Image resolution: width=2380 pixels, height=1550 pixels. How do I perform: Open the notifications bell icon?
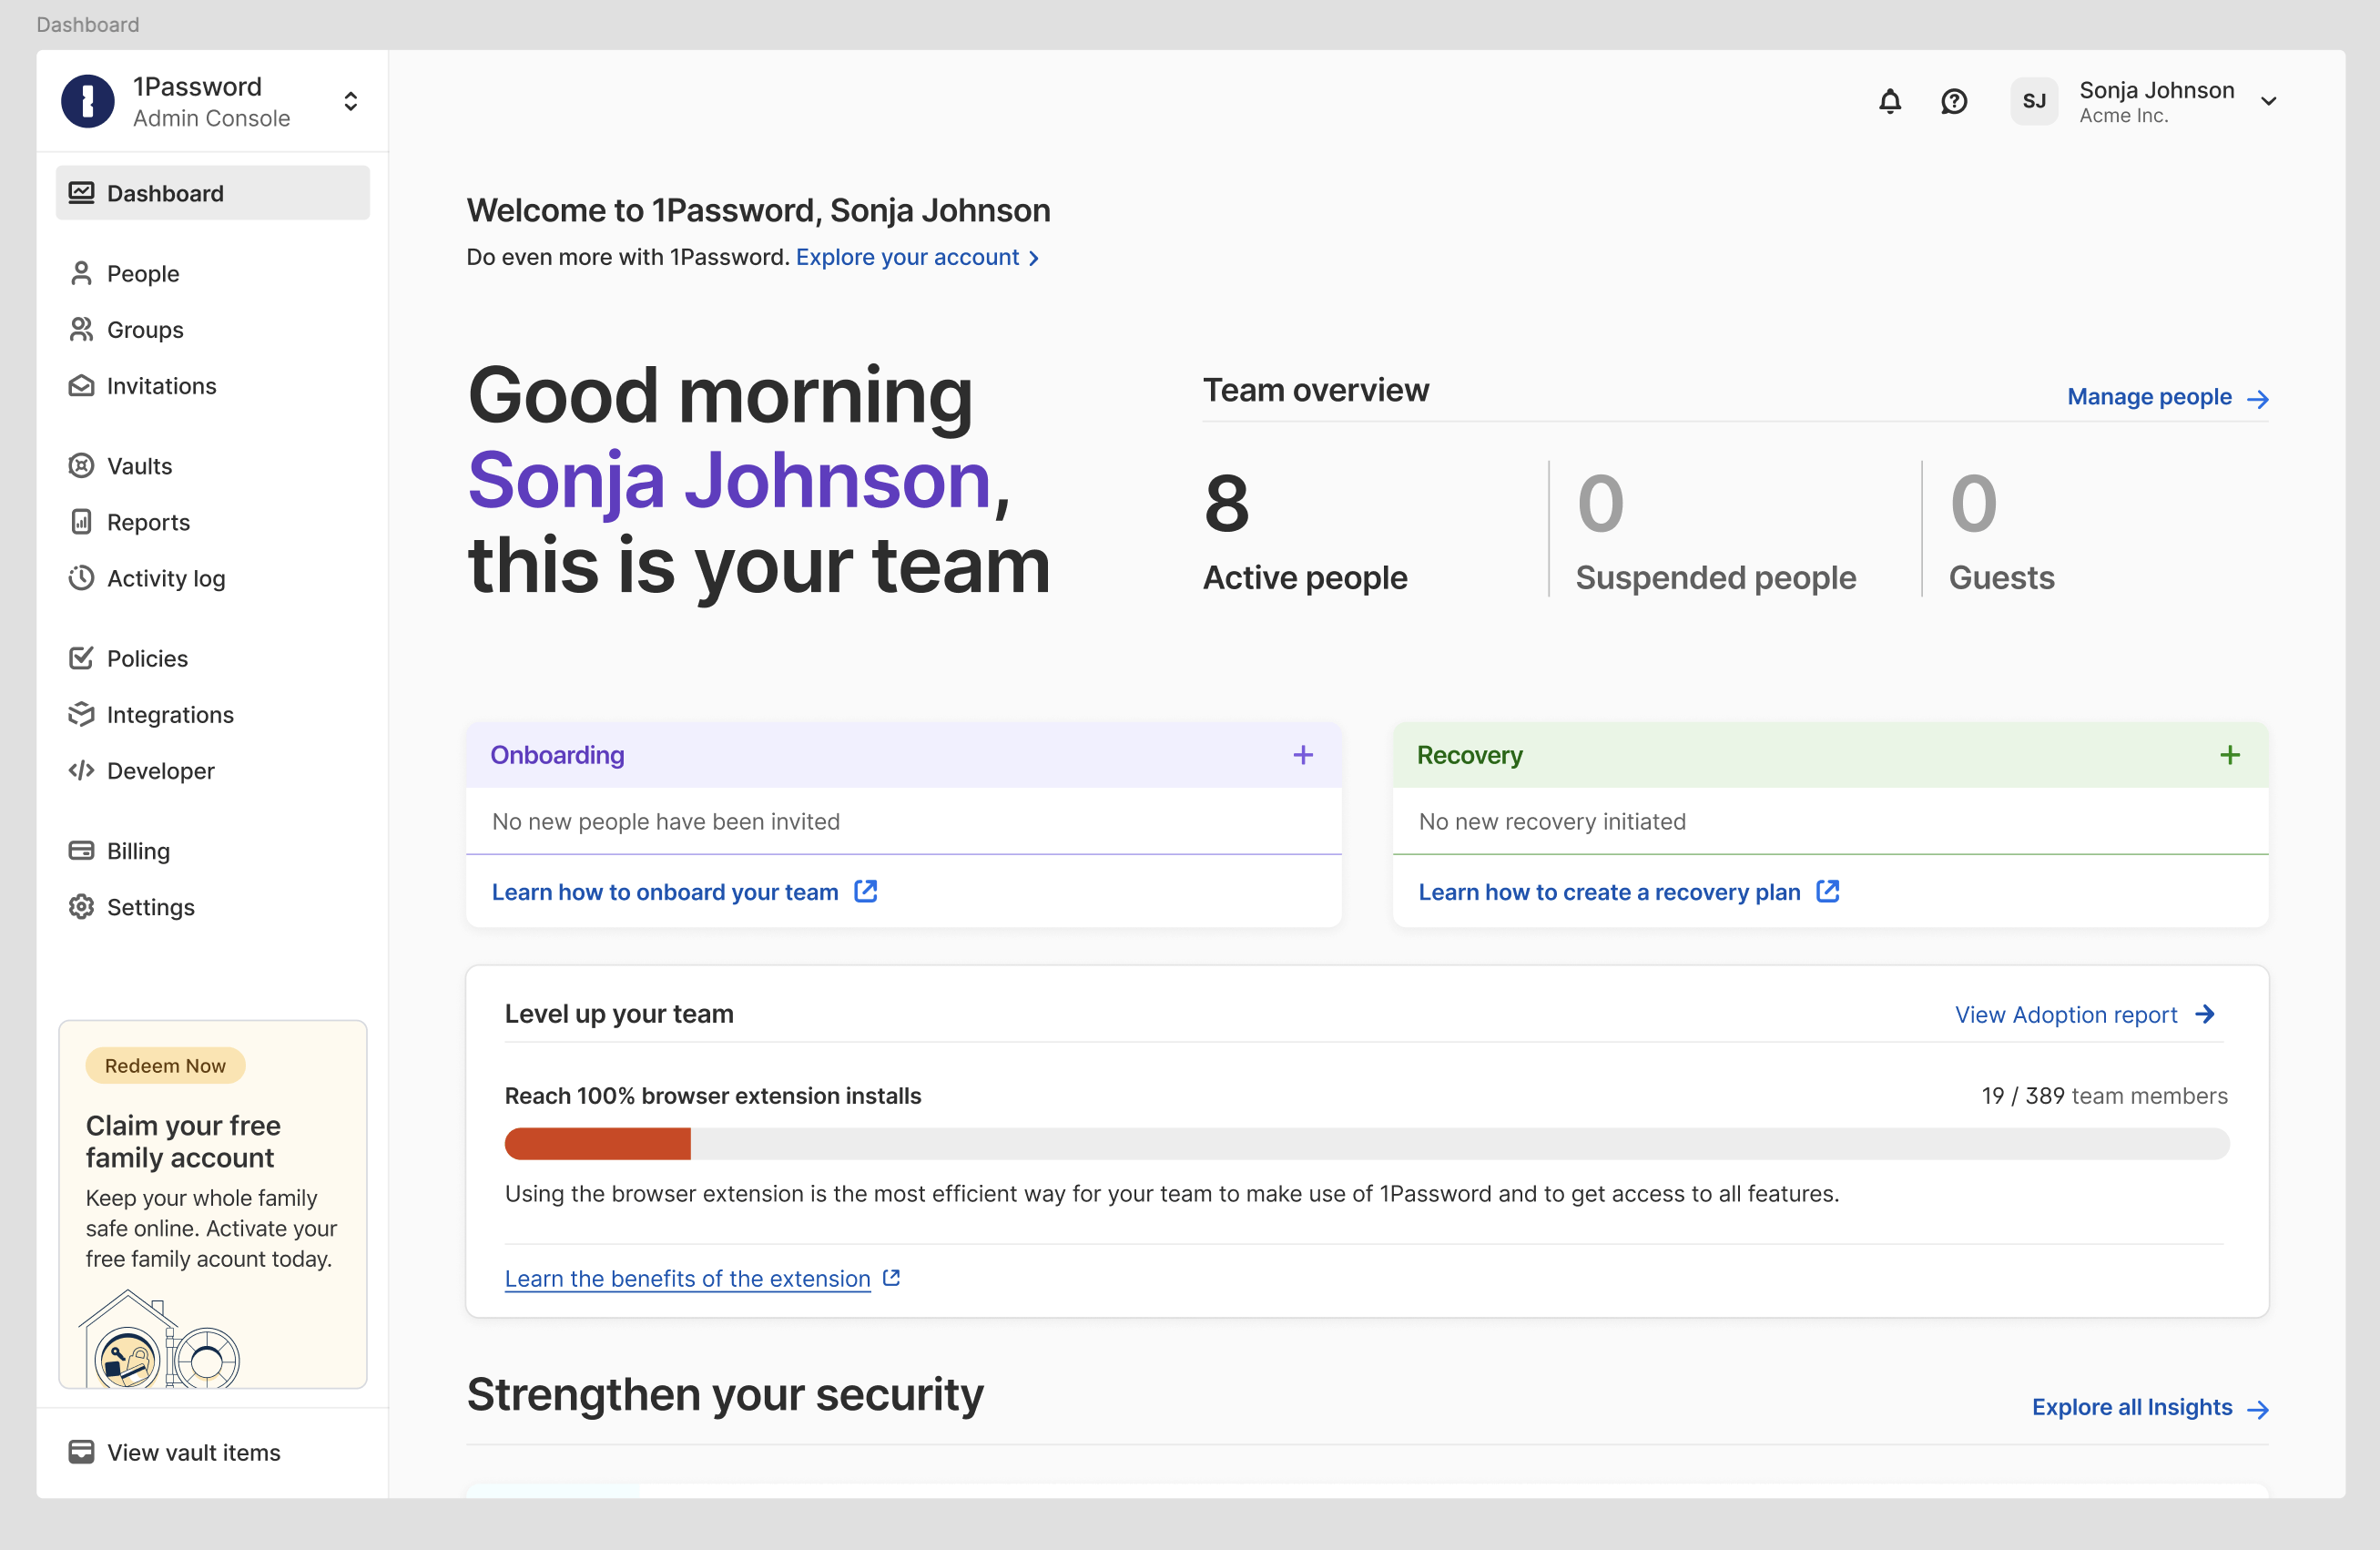pyautogui.click(x=1890, y=101)
